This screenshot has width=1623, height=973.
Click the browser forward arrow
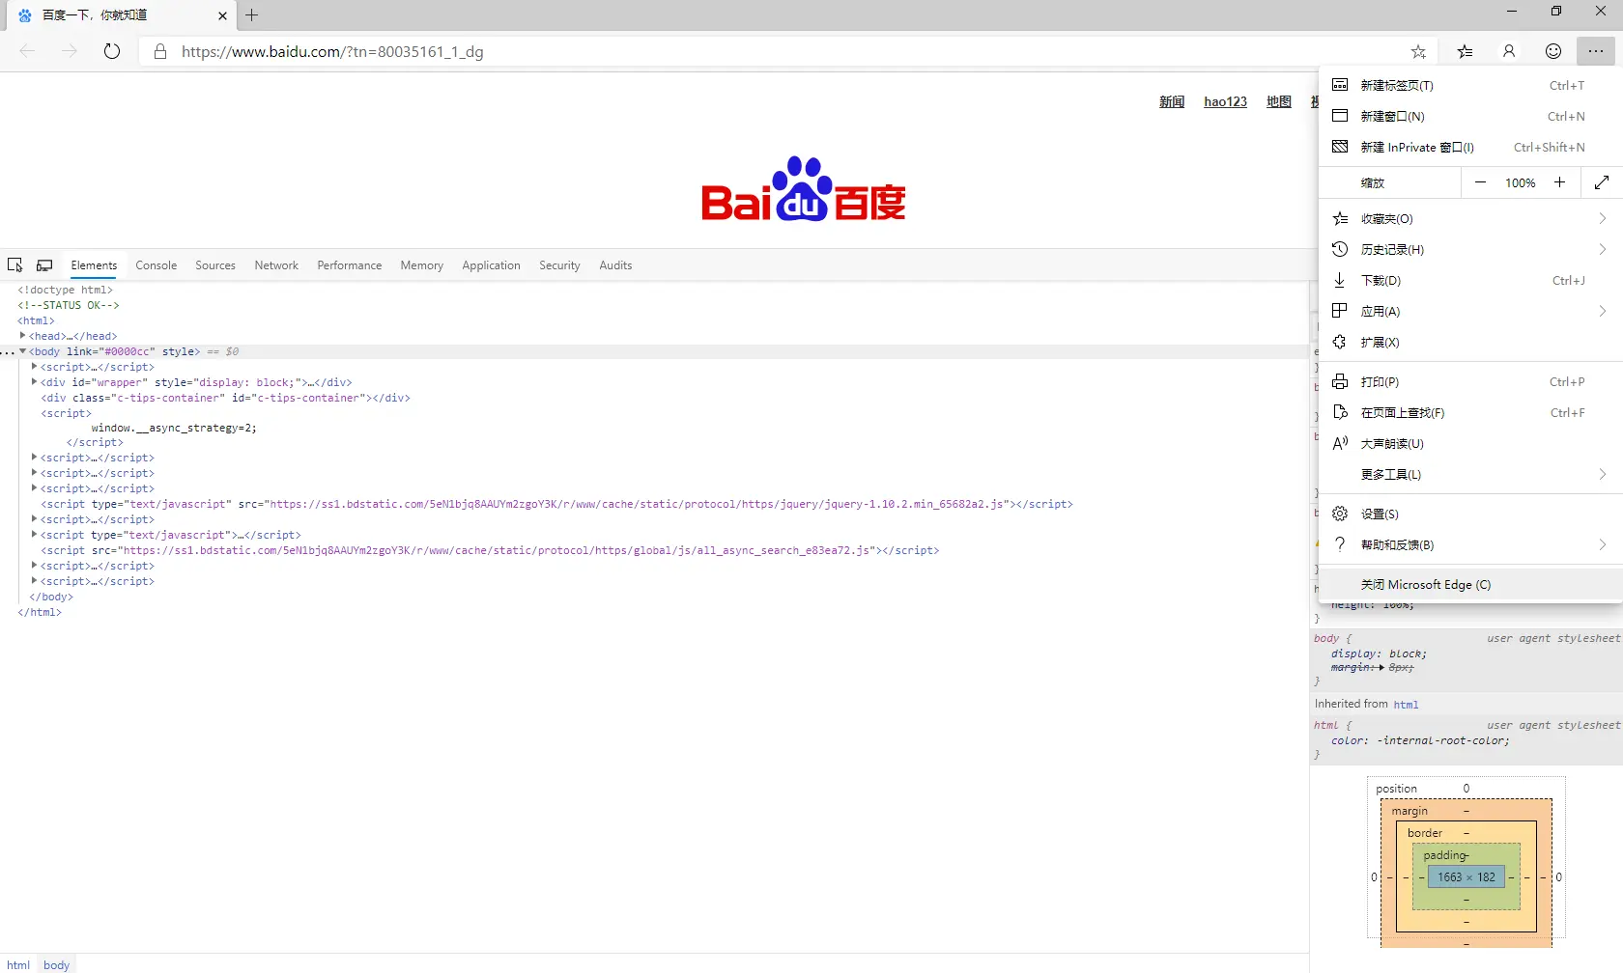(x=70, y=51)
